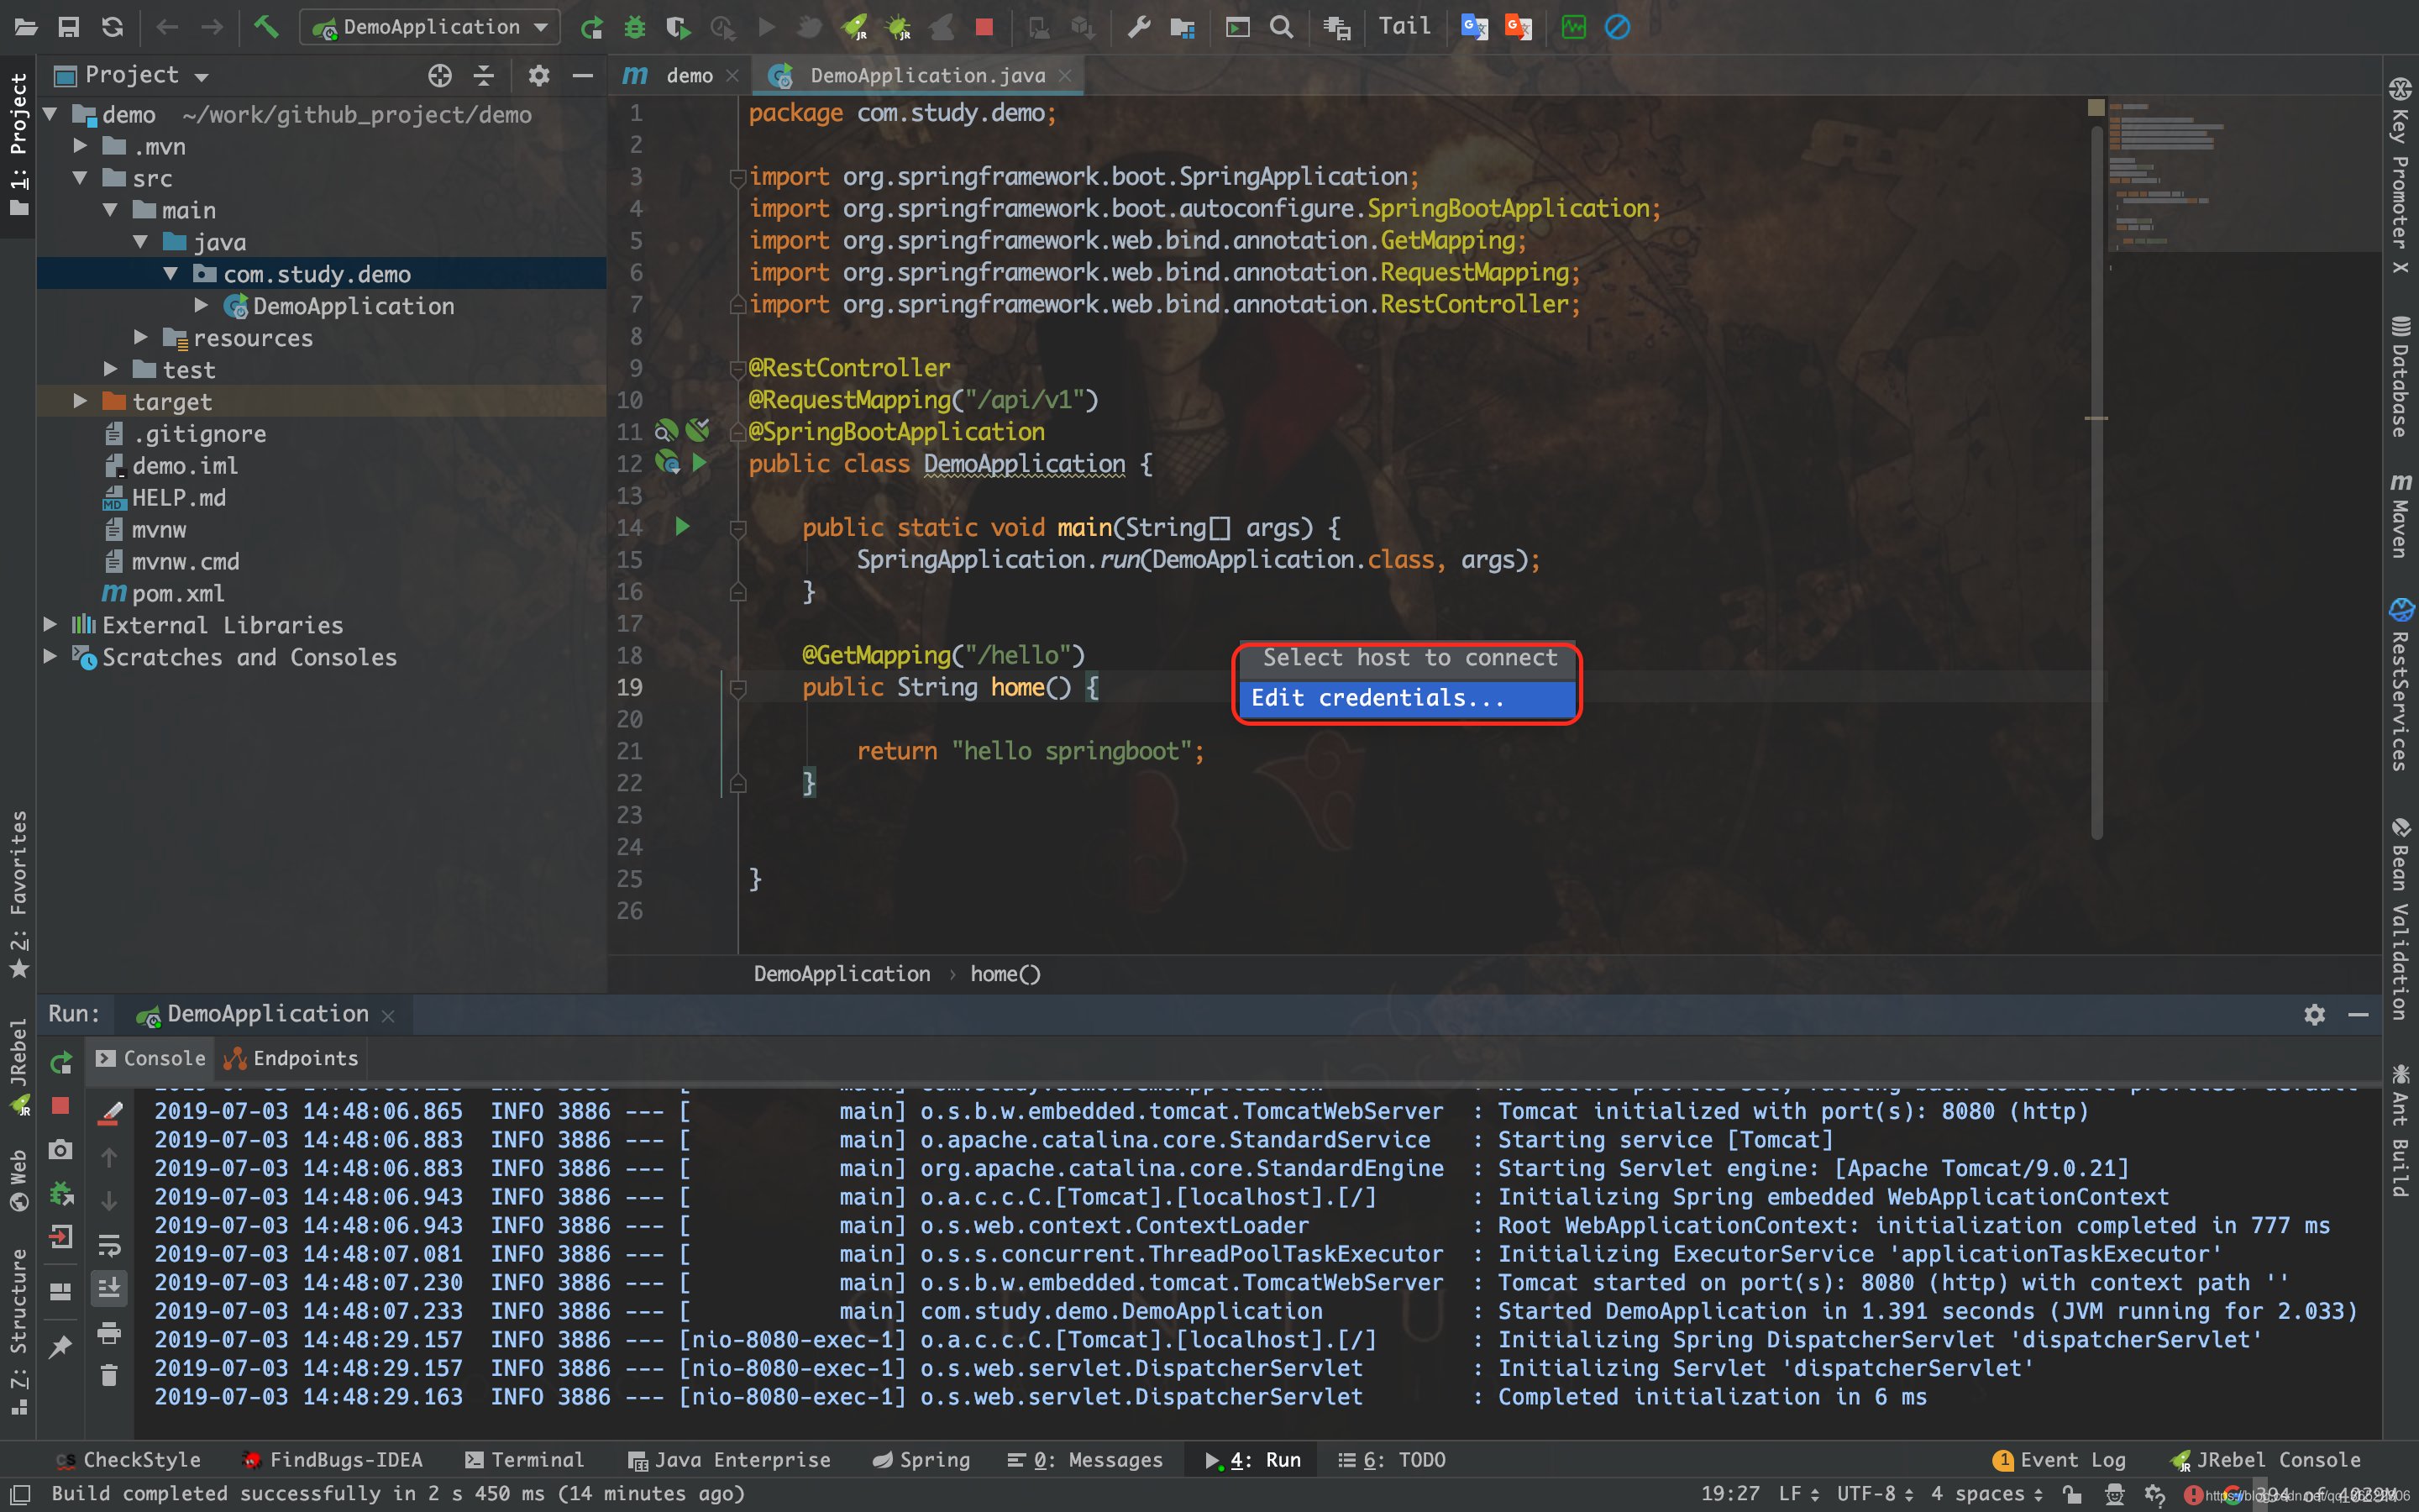The height and width of the screenshot is (1512, 2419).
Task: Open the DemoApplication run configuration dropdown
Action: (431, 27)
